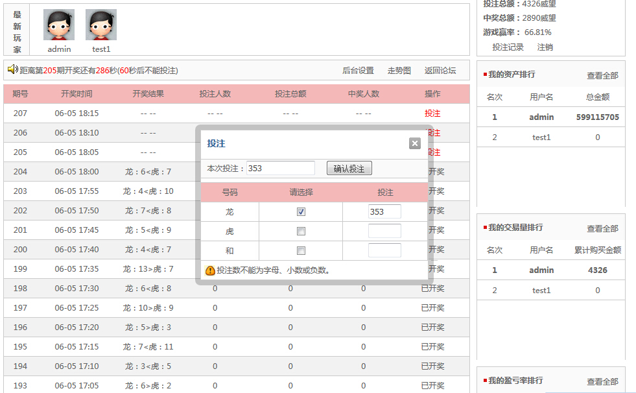Click 总金额 column header
Image resolution: width=636 pixels, height=393 pixels.
click(598, 97)
